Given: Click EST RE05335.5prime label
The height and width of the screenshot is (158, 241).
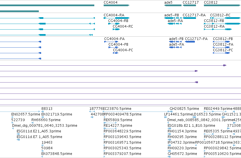Looking at the screenshot, I should (x=218, y=131).
